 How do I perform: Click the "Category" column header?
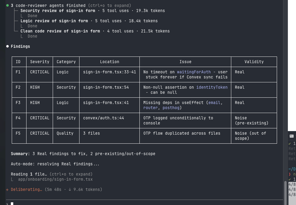point(66,62)
